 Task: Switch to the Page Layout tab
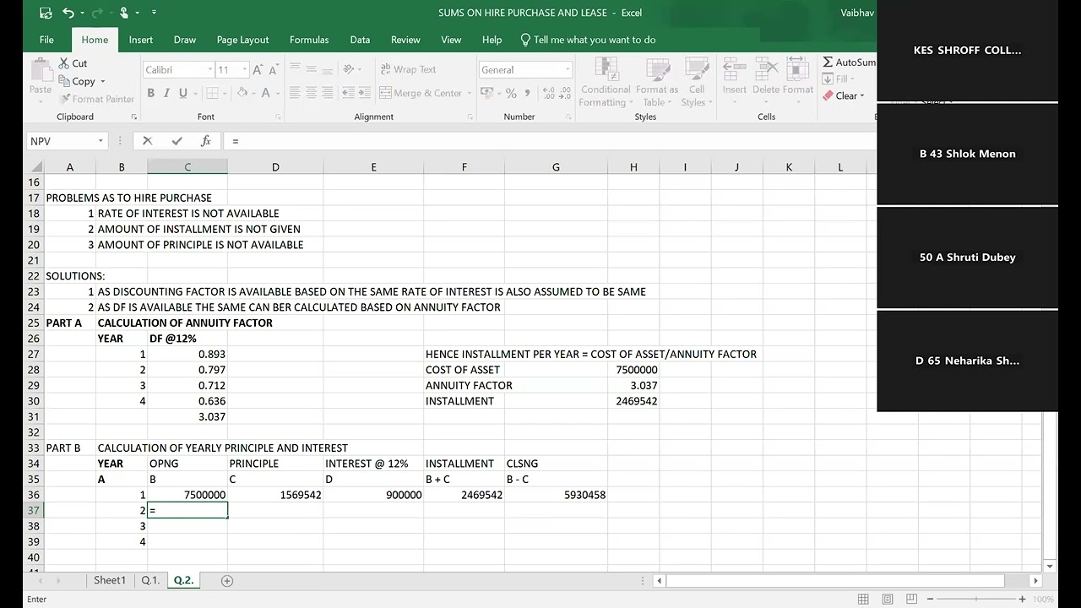(x=242, y=40)
